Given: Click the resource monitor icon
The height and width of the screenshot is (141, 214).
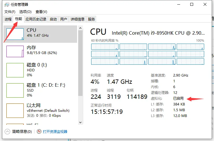Looking at the screenshot, I should [39, 131].
